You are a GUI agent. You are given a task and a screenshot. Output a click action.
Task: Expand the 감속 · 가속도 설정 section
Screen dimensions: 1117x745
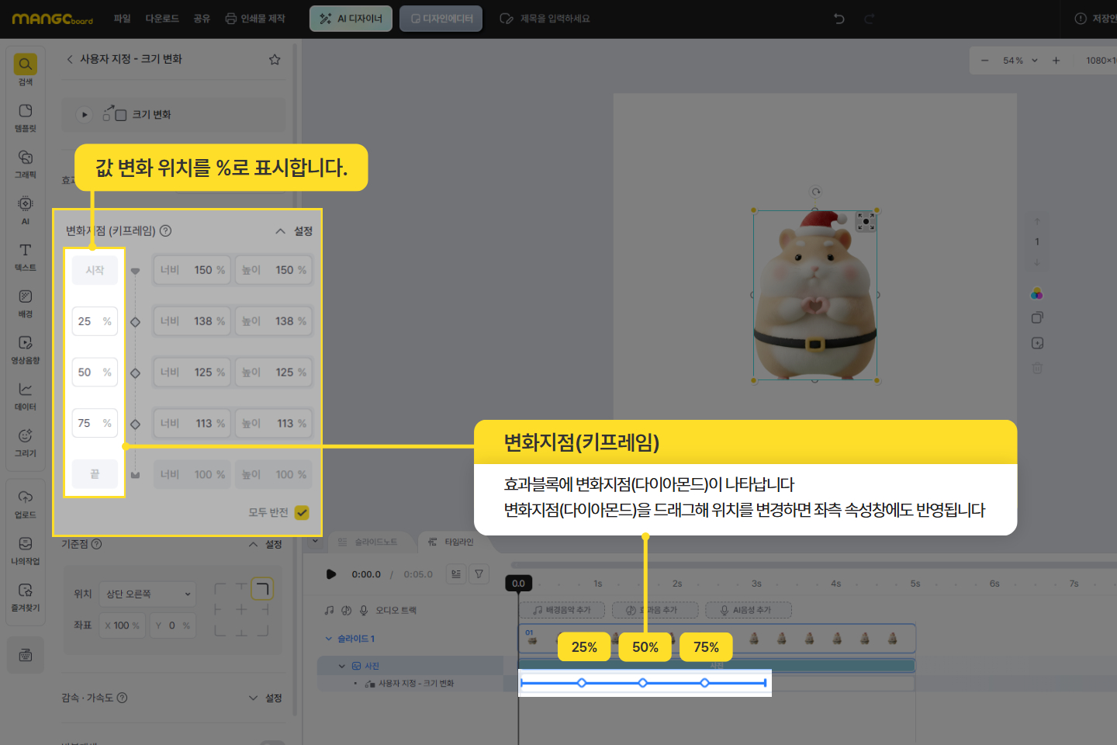(265, 698)
